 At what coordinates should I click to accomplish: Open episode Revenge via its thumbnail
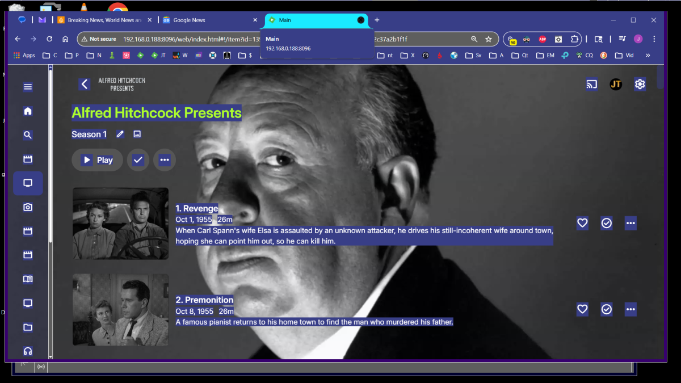coord(120,223)
